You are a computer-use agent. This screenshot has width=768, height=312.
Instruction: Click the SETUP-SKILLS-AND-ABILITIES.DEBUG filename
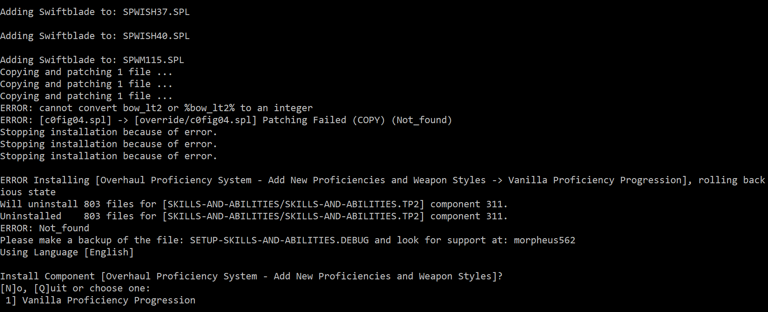pos(279,240)
